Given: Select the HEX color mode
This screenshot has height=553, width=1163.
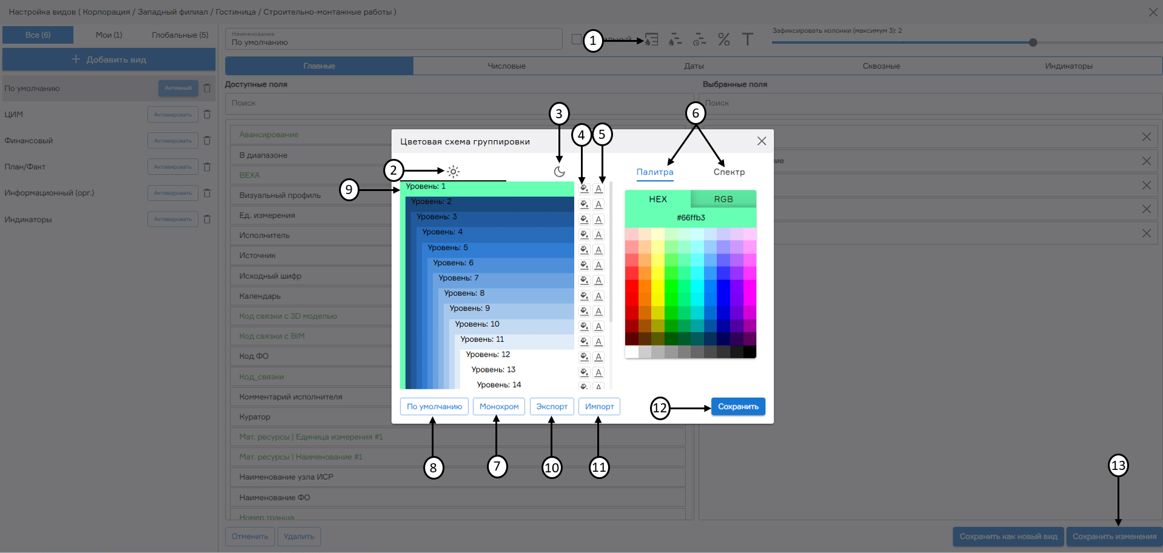Looking at the screenshot, I should click(657, 199).
